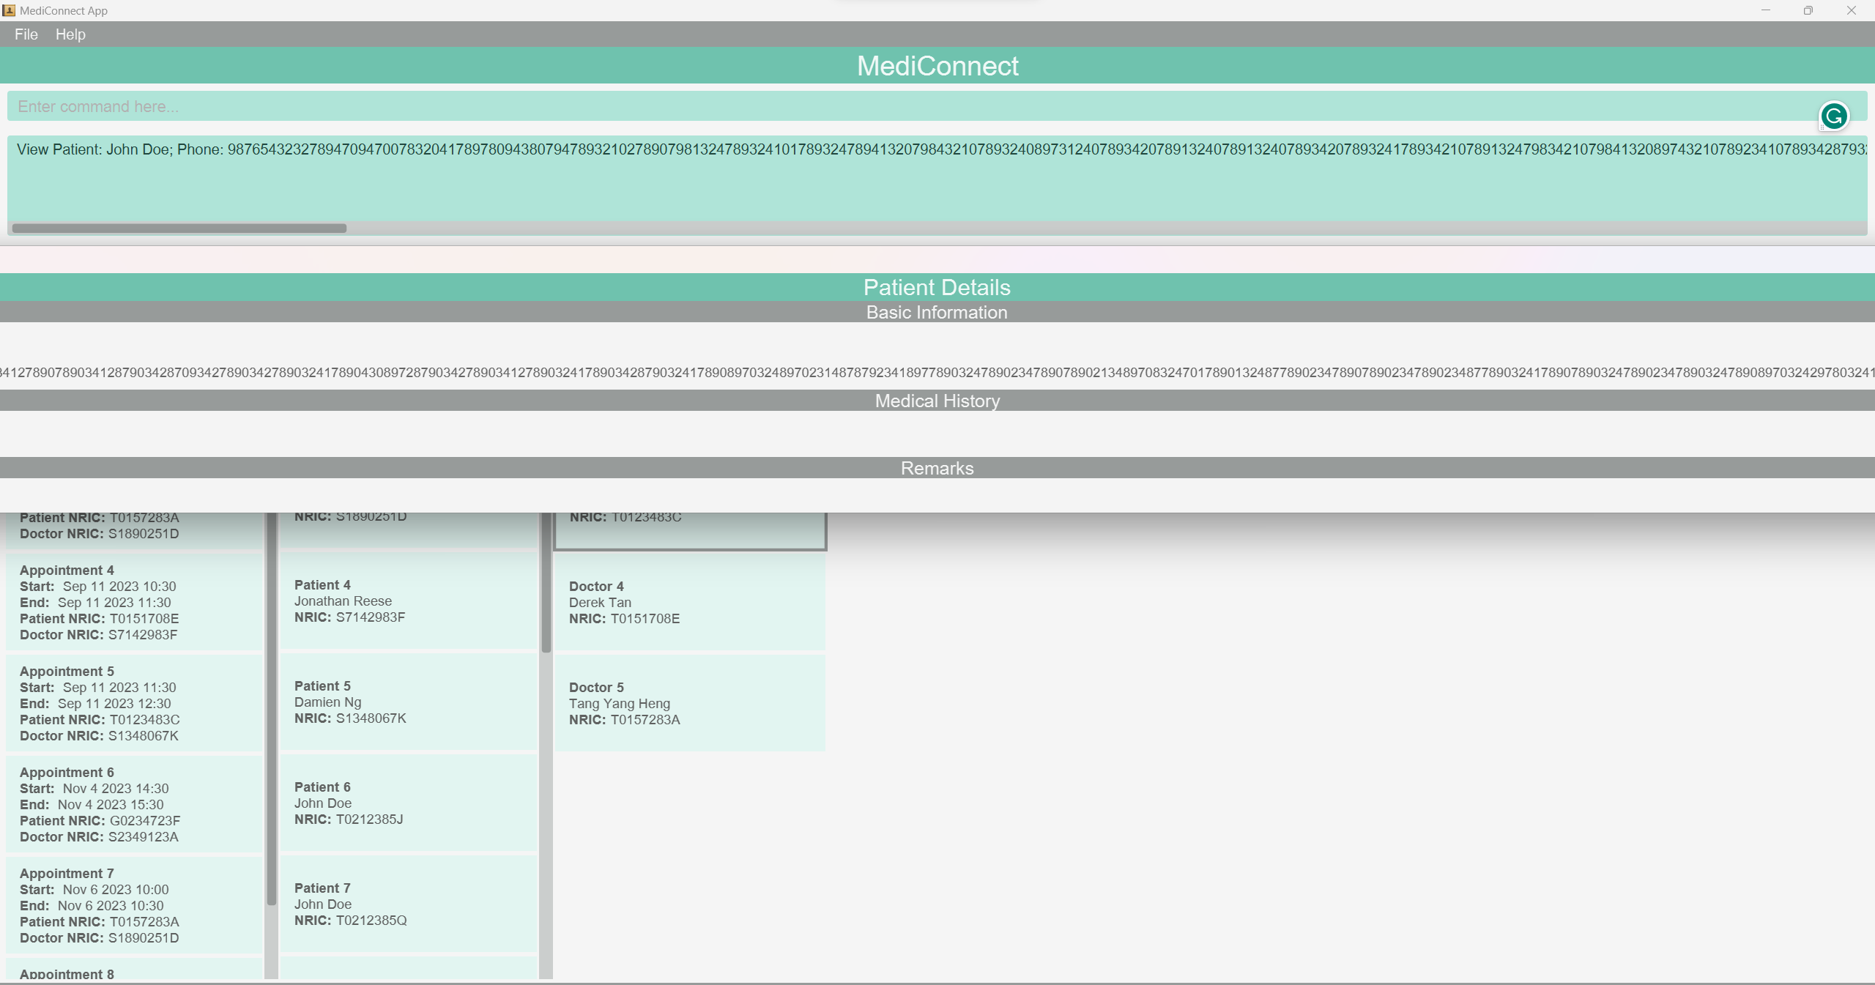Select the Appointment 5 card

tap(134, 703)
